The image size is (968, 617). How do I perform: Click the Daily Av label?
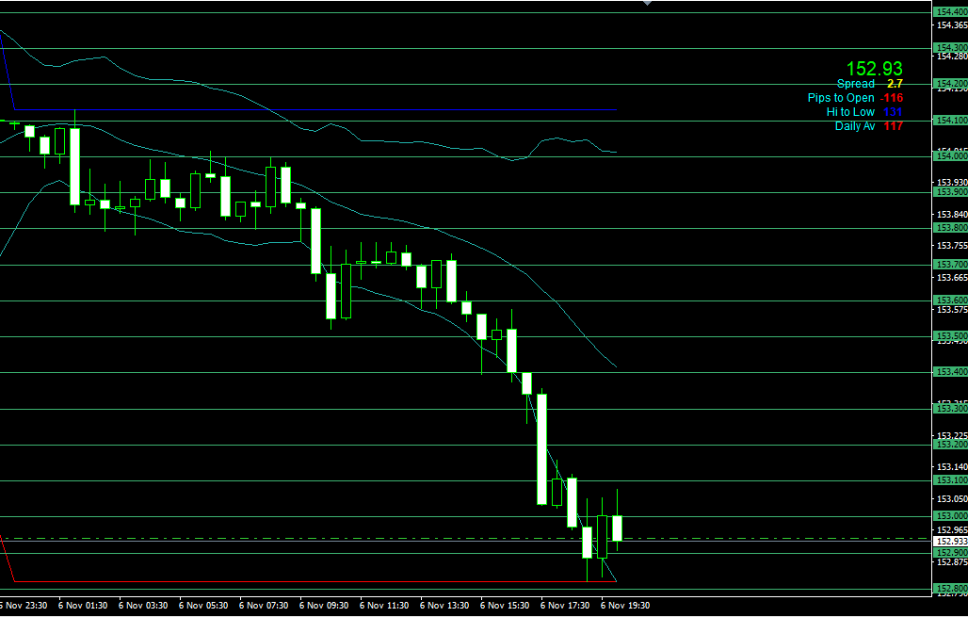[854, 126]
